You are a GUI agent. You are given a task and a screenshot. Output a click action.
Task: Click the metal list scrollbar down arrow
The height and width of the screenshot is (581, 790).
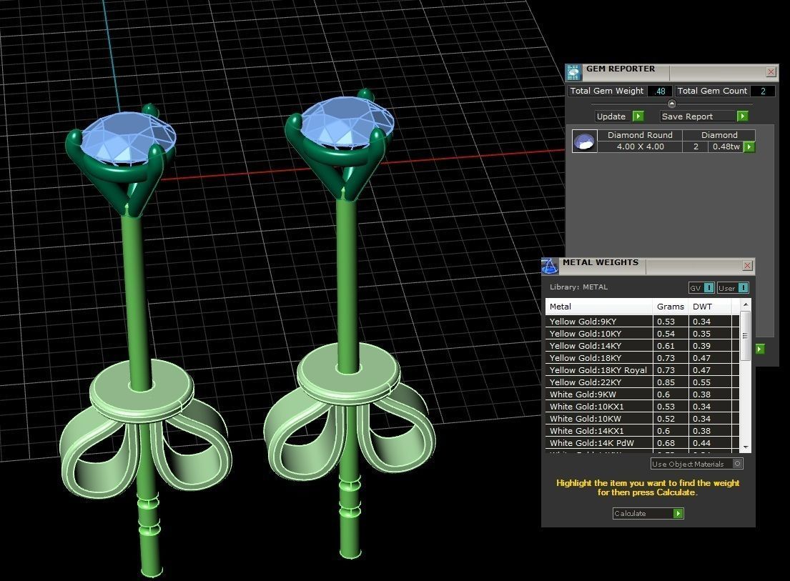(746, 447)
